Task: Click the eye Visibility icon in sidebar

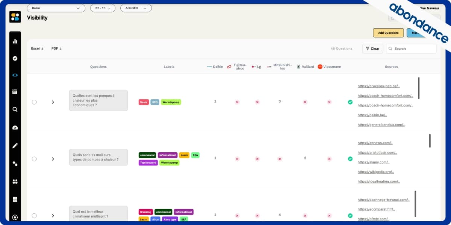Action: [15, 75]
